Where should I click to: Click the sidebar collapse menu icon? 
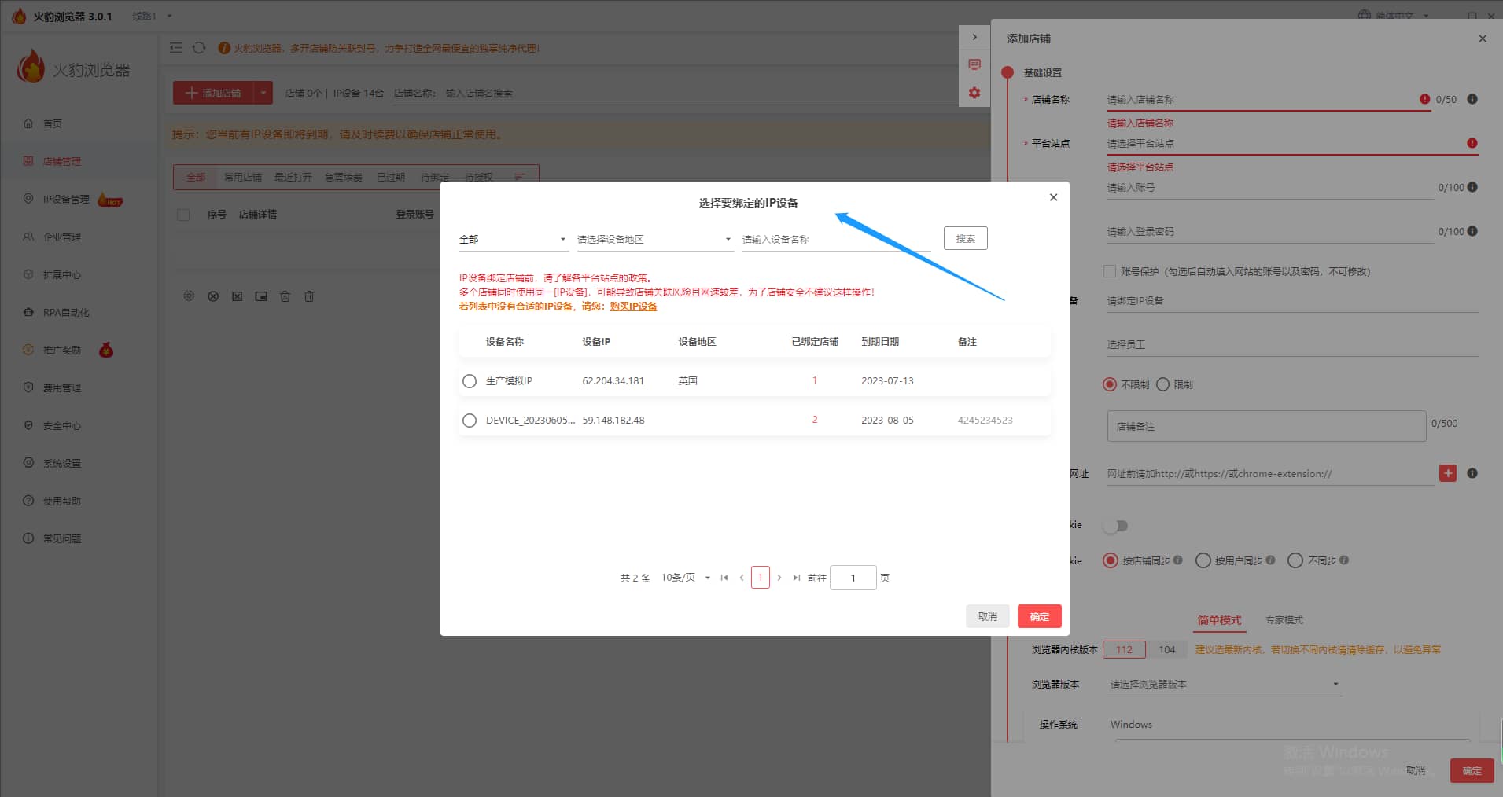[176, 48]
